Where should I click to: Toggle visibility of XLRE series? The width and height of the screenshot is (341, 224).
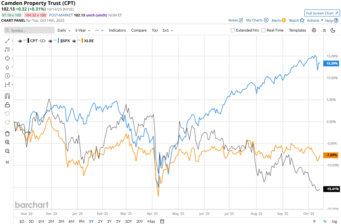[x=74, y=41]
